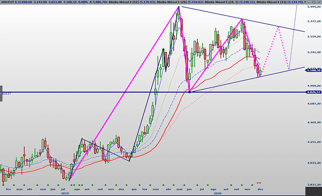Screen dimensions: 322x196
Task: Click the 4.469,20 price axis label
Action: pyautogui.click(x=314, y=122)
